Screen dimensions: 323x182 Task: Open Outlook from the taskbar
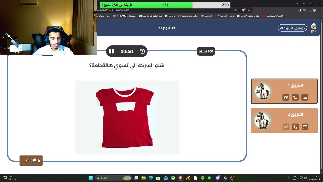pos(166,178)
